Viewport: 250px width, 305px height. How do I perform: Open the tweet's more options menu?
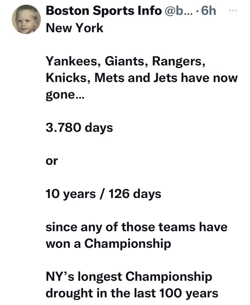point(234,11)
